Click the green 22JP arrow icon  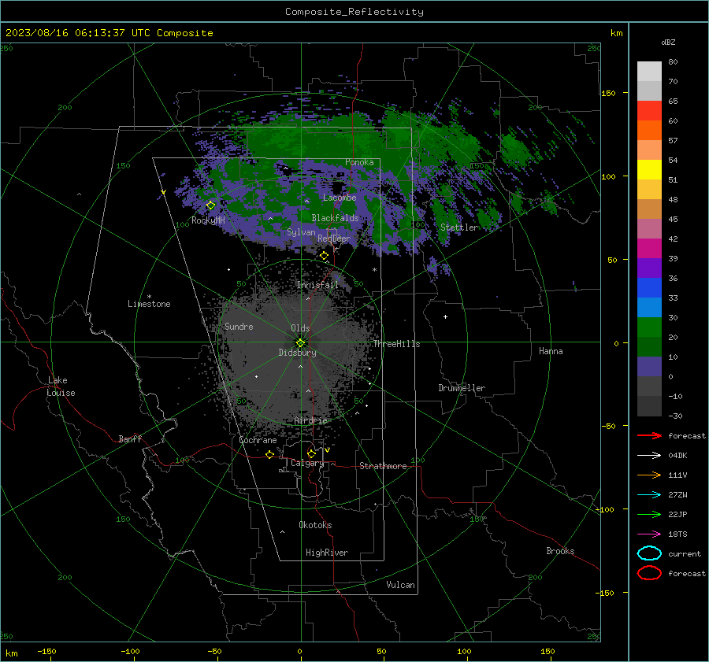point(649,514)
